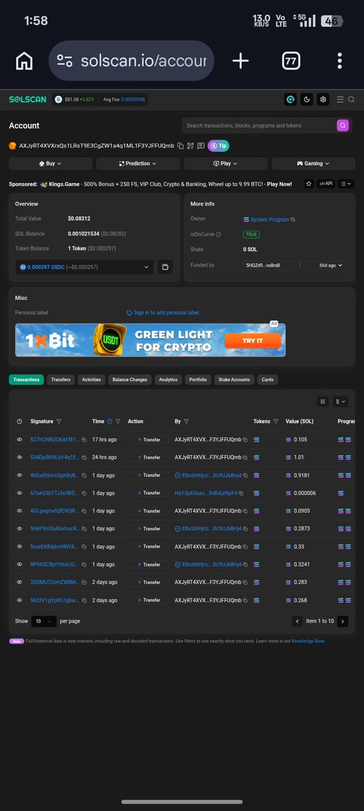Show QR code for the account address
Viewport: 364px width, 811px height.
[x=191, y=145]
